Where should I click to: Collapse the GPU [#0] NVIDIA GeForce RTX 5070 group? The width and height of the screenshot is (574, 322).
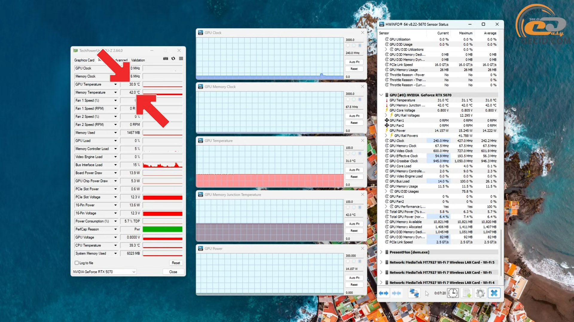click(381, 95)
